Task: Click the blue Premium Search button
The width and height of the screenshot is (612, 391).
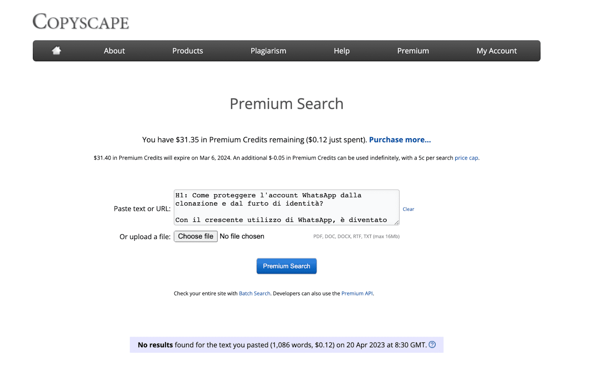Action: [x=286, y=266]
